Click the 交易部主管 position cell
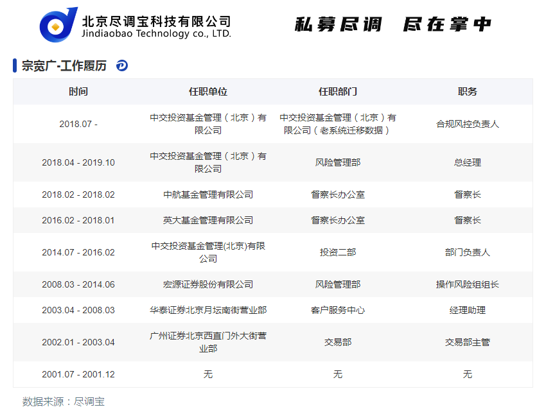546x414 pixels. tap(468, 342)
